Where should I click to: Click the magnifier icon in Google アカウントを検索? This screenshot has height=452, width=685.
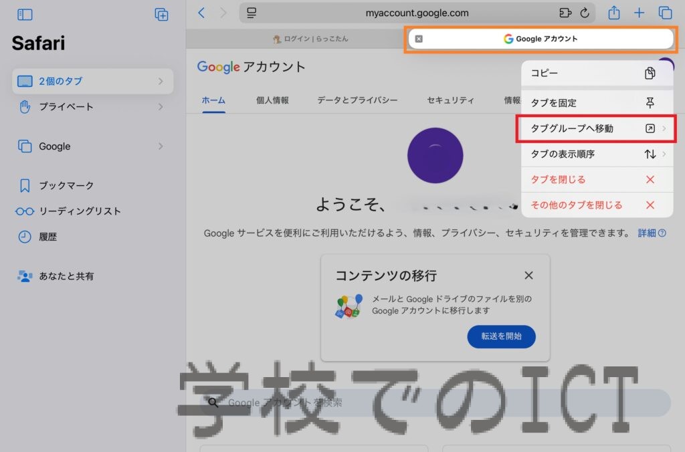pyautogui.click(x=213, y=403)
